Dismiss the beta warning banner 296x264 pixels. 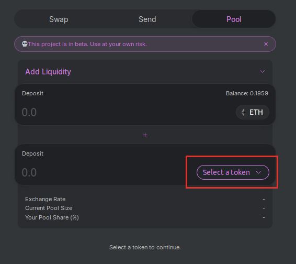point(266,44)
